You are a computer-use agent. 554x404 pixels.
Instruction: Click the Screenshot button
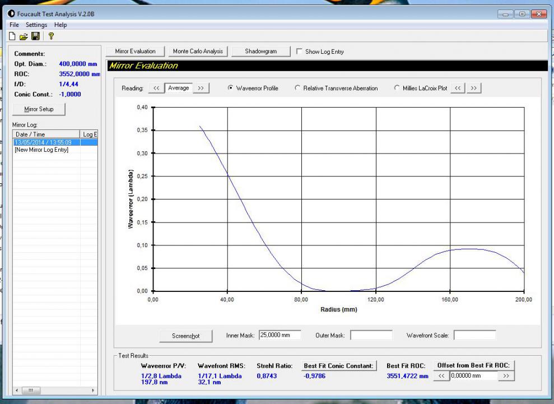pos(186,336)
